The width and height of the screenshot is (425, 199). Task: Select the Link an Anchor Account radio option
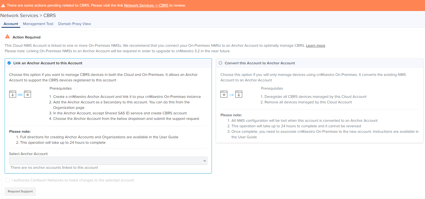coord(9,63)
